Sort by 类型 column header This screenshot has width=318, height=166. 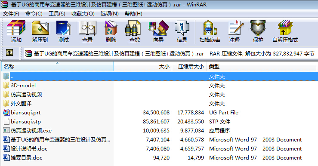(x=262, y=66)
